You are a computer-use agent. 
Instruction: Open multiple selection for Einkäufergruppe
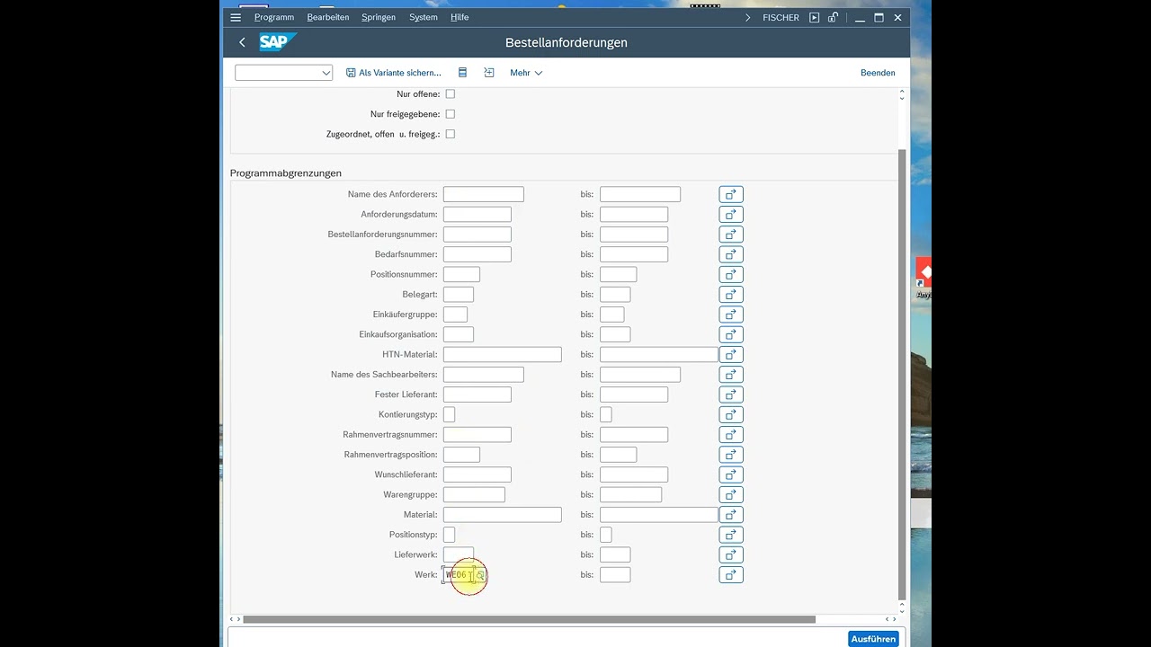731,315
